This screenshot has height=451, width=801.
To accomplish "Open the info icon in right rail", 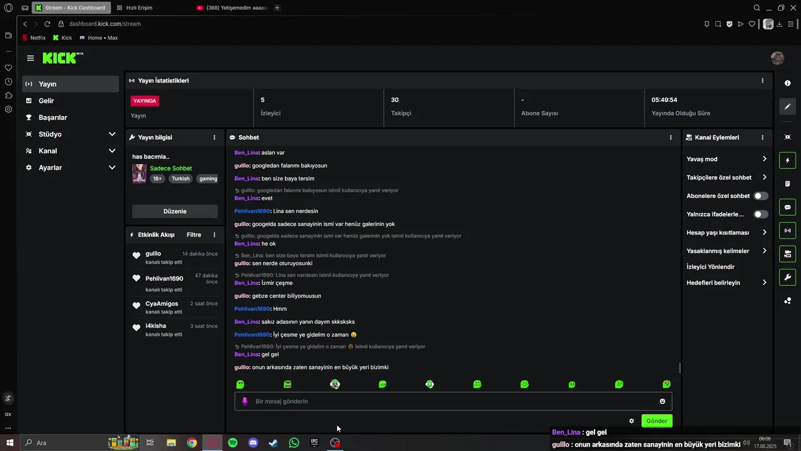I will coord(787,83).
